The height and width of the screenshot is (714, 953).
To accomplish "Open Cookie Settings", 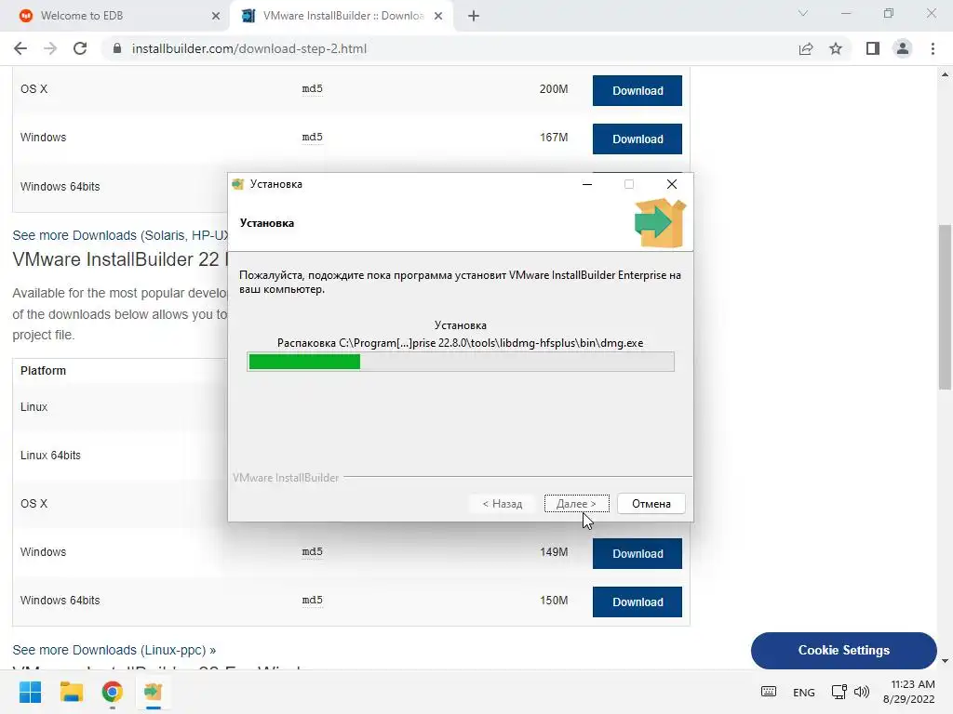I will click(x=843, y=650).
